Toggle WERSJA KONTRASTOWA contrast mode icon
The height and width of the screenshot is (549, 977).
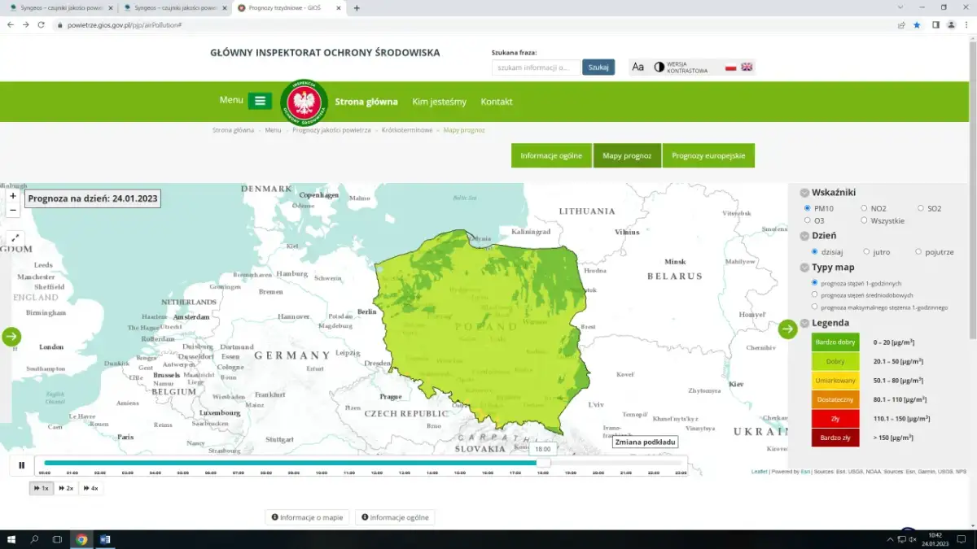(659, 67)
